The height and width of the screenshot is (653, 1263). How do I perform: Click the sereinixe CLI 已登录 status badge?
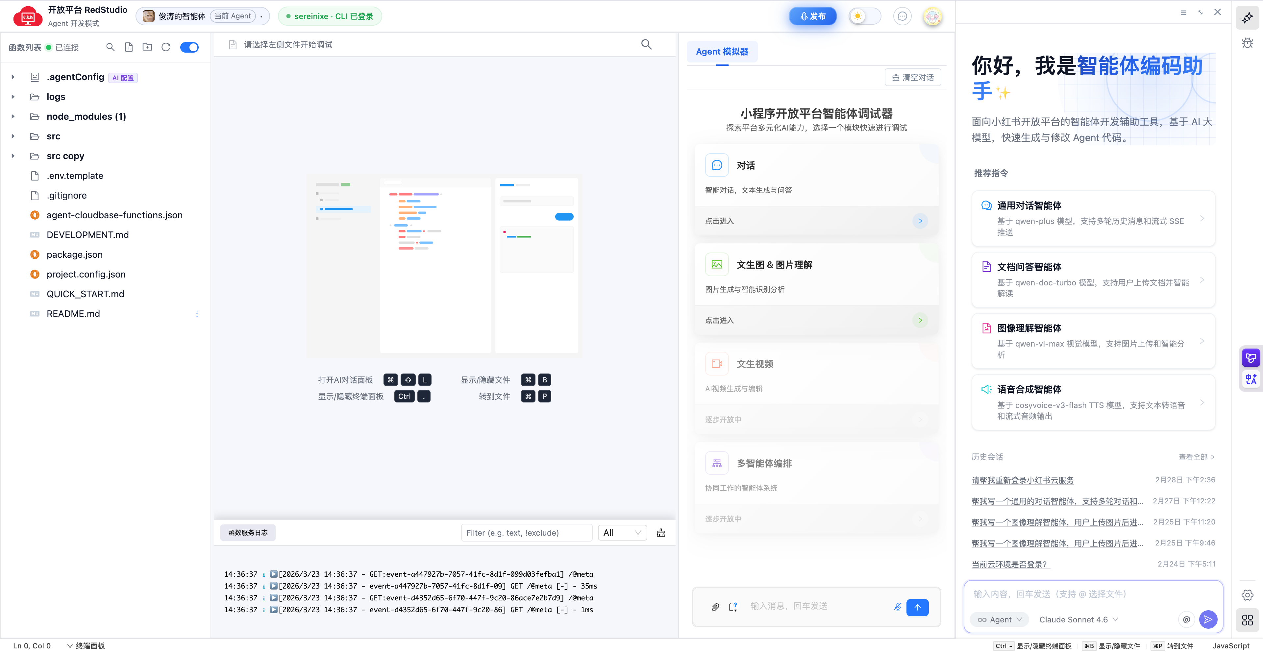[x=330, y=16]
